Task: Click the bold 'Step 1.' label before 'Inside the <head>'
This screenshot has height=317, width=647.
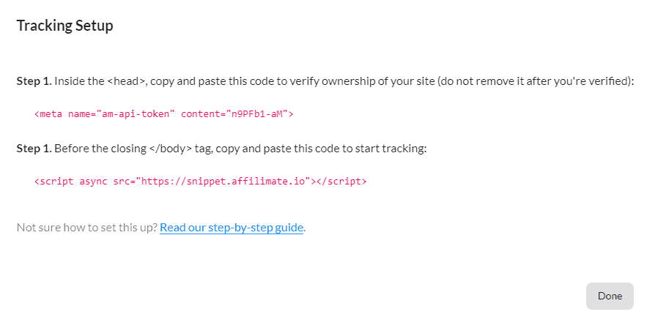Action: pyautogui.click(x=34, y=81)
